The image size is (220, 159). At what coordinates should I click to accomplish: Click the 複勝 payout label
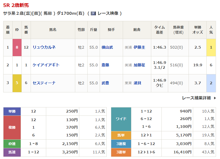click(x=12, y=127)
